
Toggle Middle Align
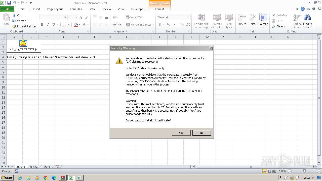pyautogui.click(x=100, y=17)
